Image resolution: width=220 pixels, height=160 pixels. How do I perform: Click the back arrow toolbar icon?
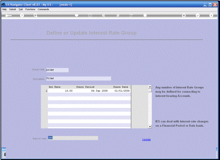click(x=8, y=15)
